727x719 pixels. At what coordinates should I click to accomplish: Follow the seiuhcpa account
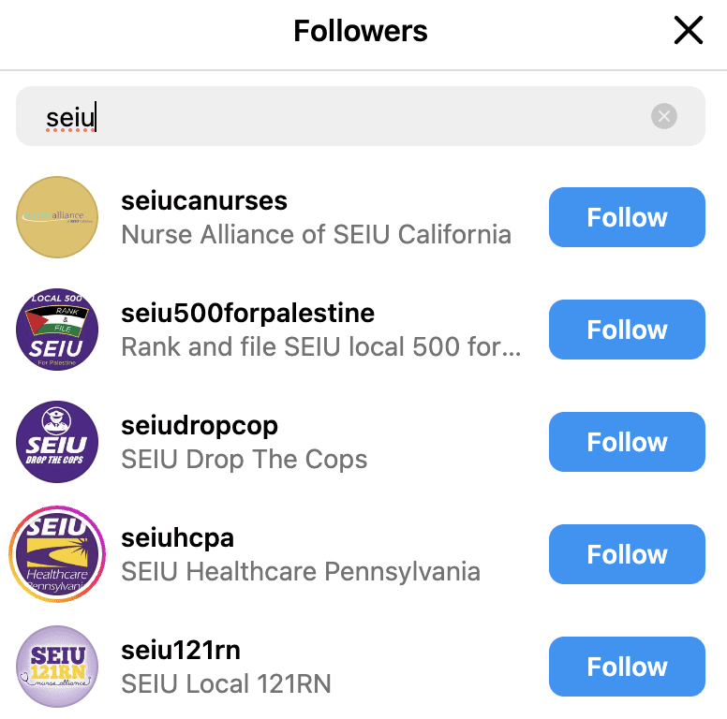[x=627, y=554]
